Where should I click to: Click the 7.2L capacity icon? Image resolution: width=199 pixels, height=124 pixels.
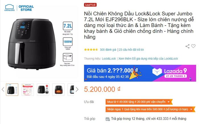[x=68, y=26]
